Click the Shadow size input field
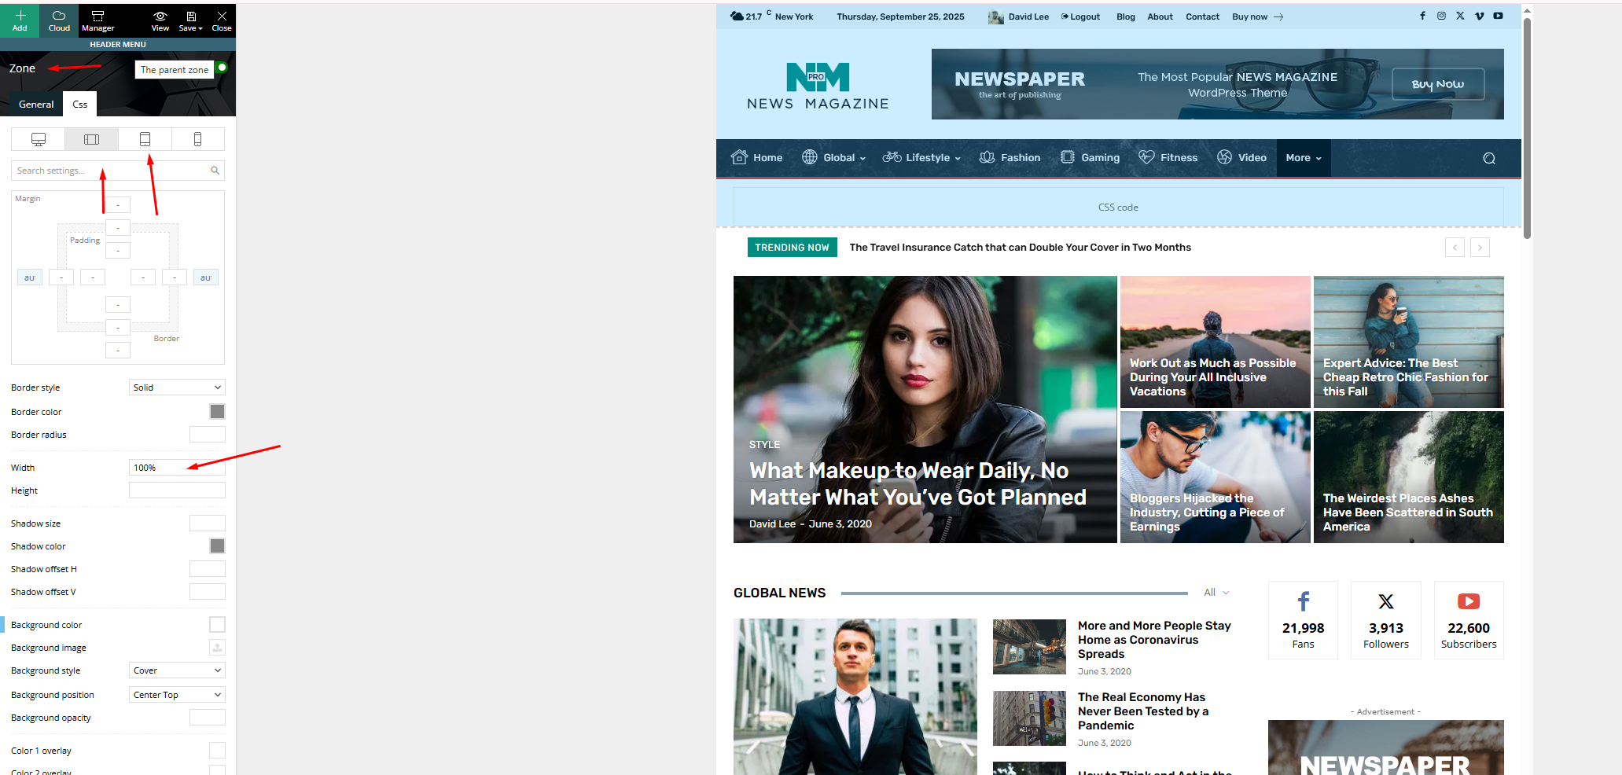Viewport: 1622px width, 775px height. [208, 523]
